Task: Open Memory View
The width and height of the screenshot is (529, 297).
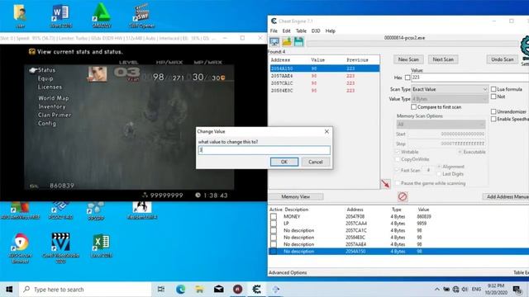Action: 296,196
